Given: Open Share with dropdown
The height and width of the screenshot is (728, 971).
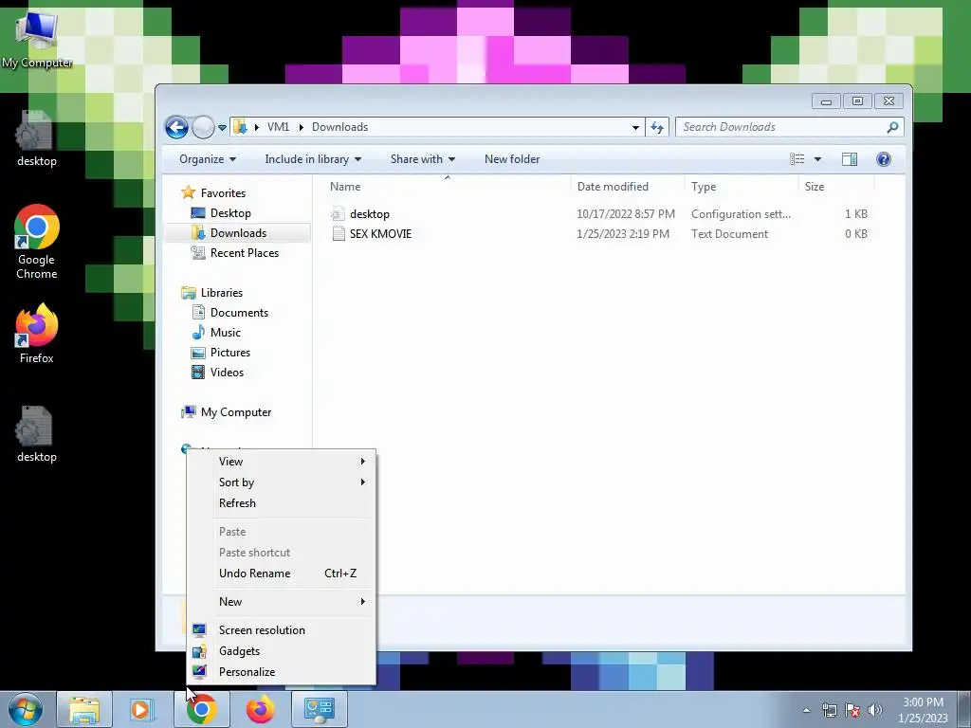Looking at the screenshot, I should click(x=422, y=159).
